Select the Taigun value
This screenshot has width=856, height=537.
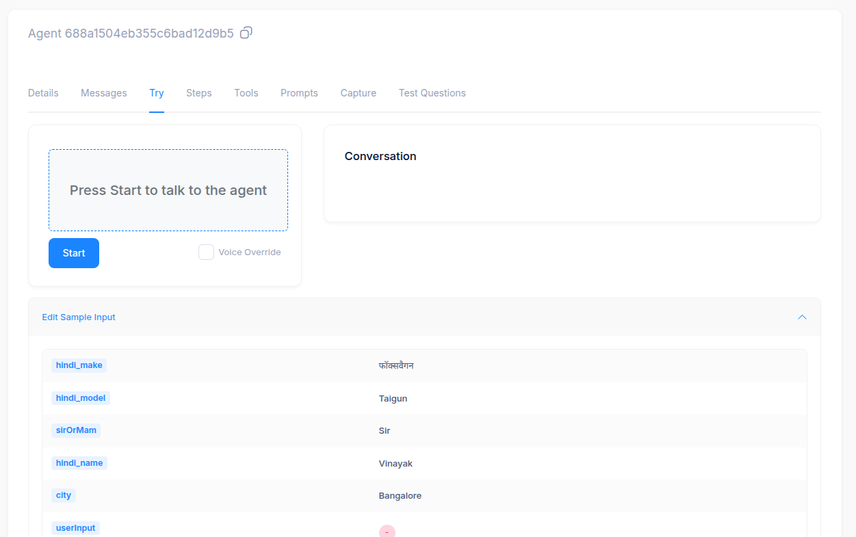coord(393,398)
